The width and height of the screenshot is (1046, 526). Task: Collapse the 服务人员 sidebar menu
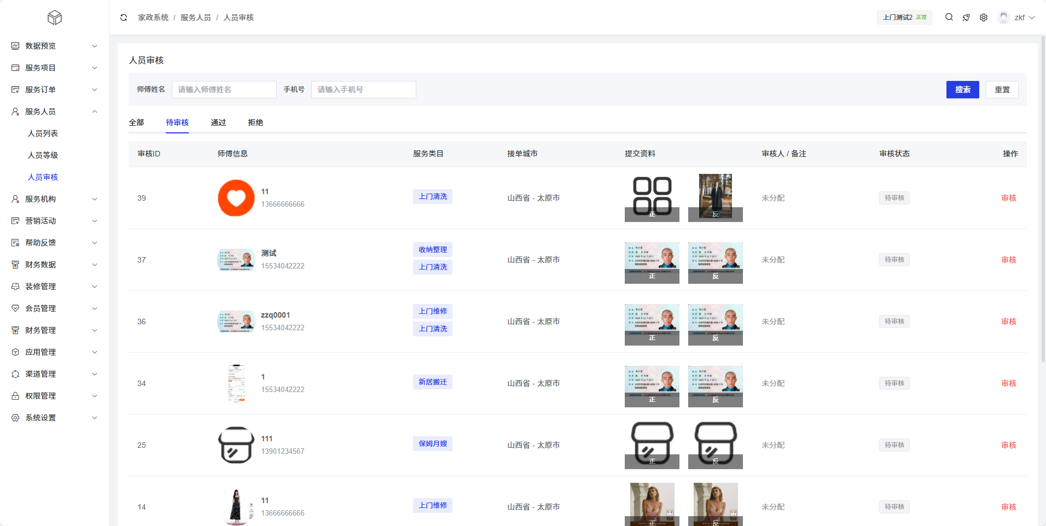pyautogui.click(x=55, y=112)
